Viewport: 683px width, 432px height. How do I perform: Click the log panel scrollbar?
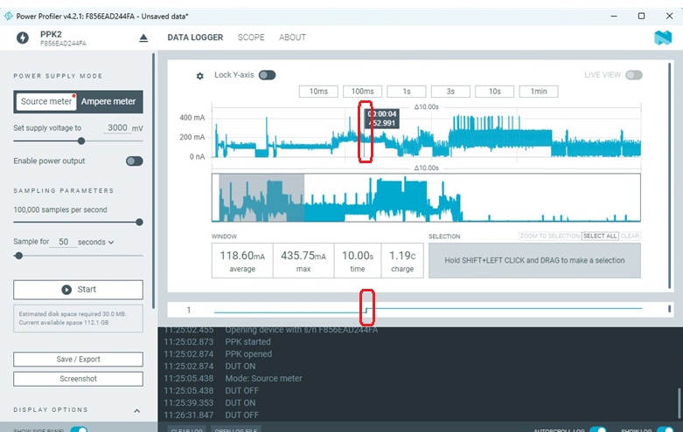click(679, 402)
